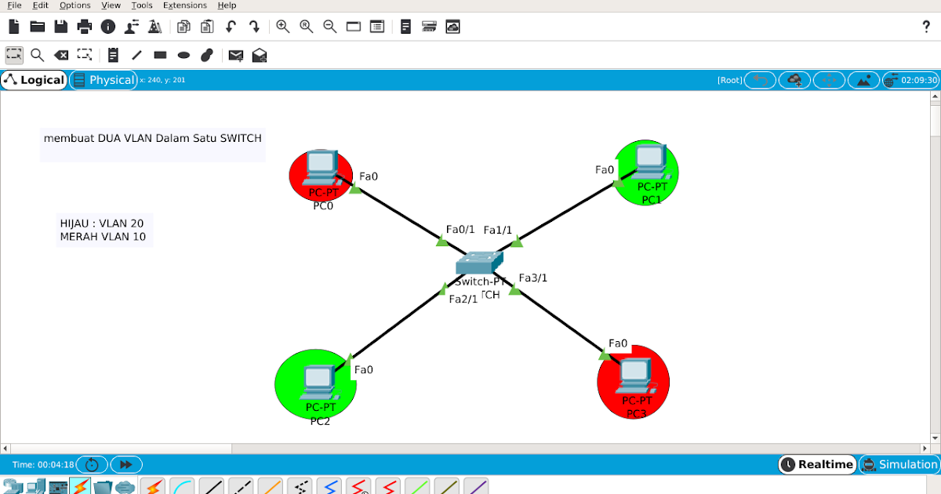Open the Options menu

coord(74,5)
